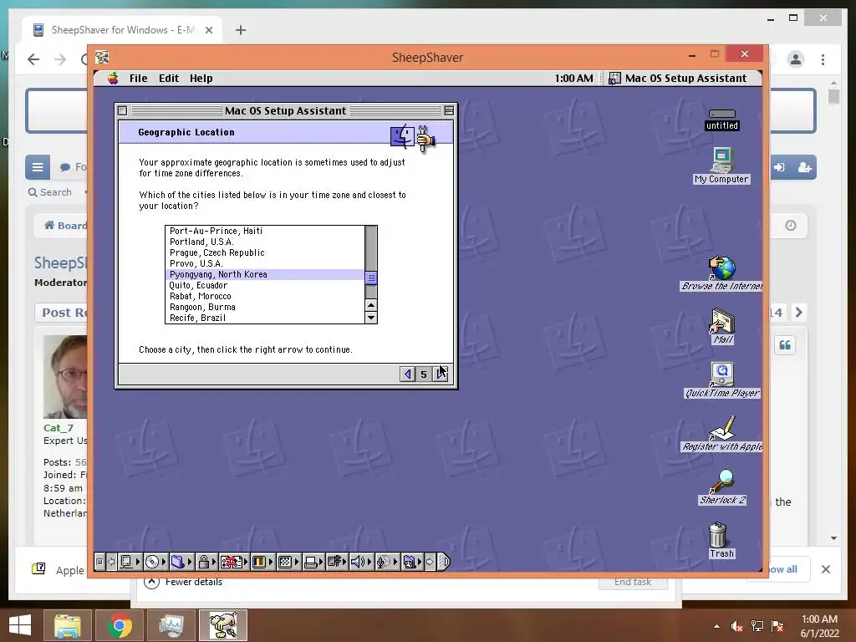Open the sound source microphone Control Strip module
The width and height of the screenshot is (856, 642).
click(388, 562)
